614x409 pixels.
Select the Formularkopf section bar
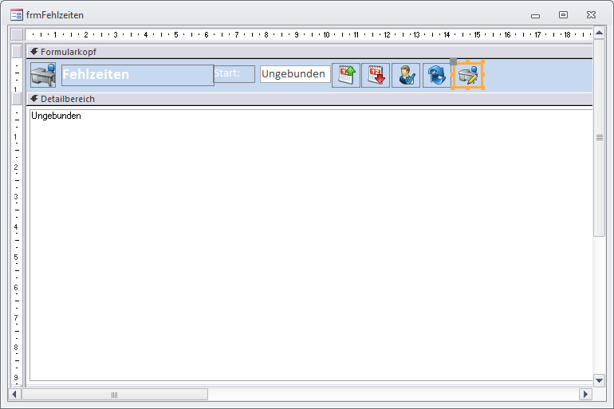coord(311,51)
